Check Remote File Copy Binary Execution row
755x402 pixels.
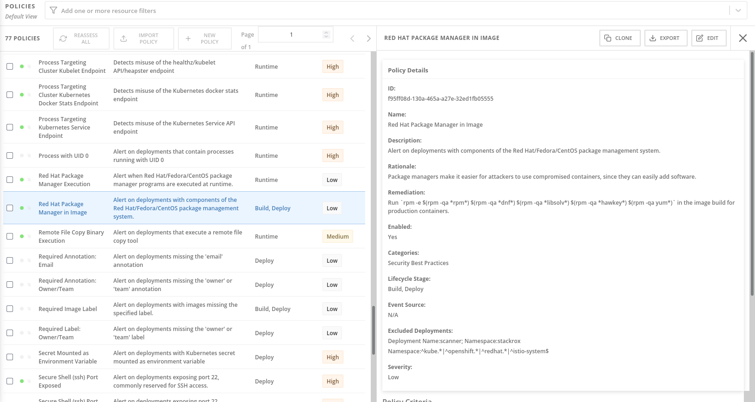click(10, 236)
